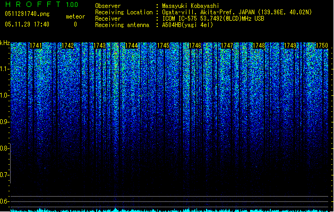Click the date stamp 05.11.29 17:40
The height and width of the screenshot is (212, 334).
tap(27, 24)
